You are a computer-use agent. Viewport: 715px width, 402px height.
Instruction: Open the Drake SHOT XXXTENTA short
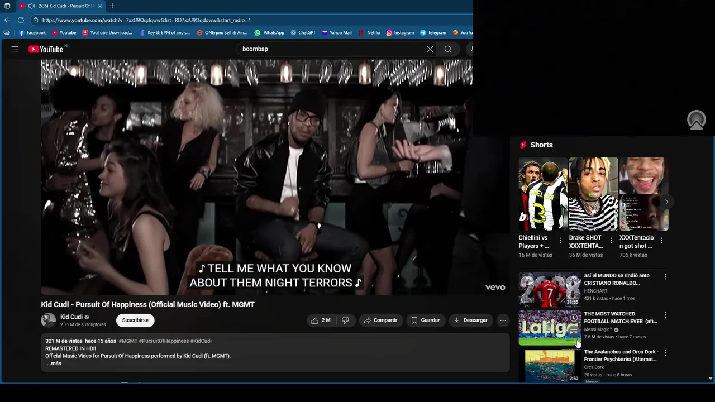coord(593,194)
